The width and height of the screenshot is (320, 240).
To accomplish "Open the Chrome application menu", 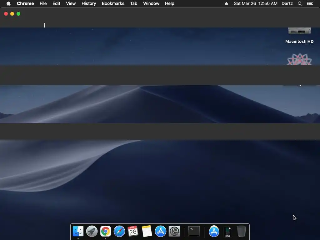I will pos(25,3).
